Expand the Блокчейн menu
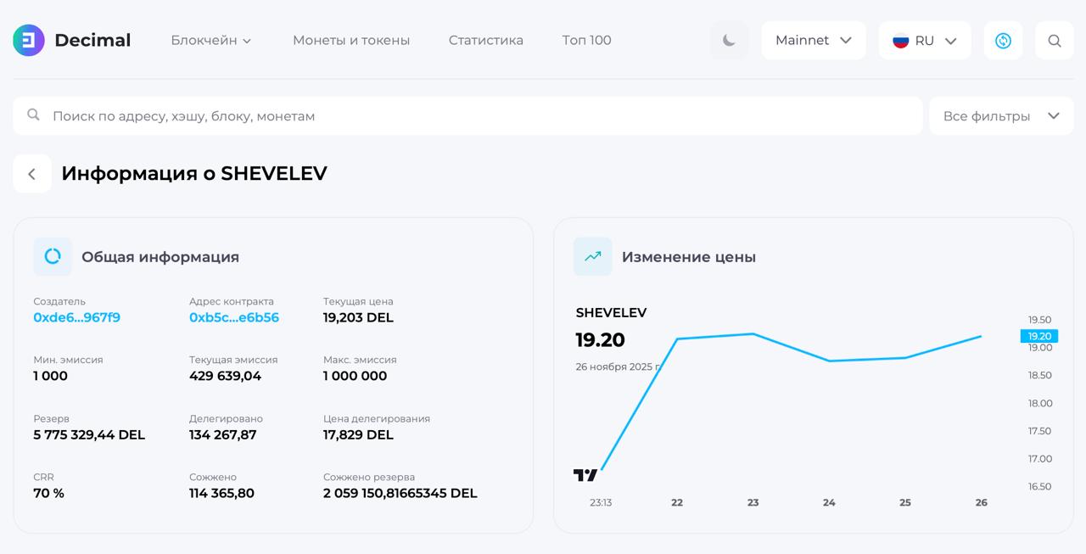This screenshot has height=554, width=1086. [x=211, y=40]
